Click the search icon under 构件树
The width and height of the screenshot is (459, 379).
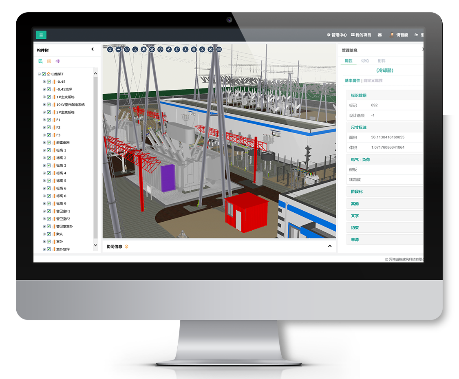click(40, 61)
